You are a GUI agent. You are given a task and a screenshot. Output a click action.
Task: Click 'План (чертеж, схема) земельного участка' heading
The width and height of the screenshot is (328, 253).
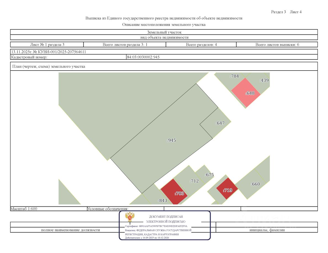pyautogui.click(x=49, y=66)
